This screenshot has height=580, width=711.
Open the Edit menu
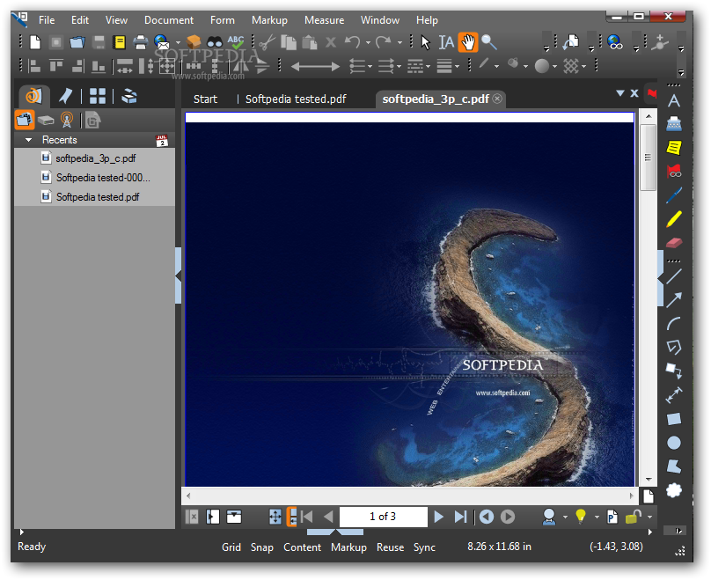tap(80, 20)
